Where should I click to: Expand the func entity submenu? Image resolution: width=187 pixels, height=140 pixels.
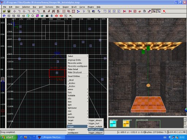click(78, 93)
